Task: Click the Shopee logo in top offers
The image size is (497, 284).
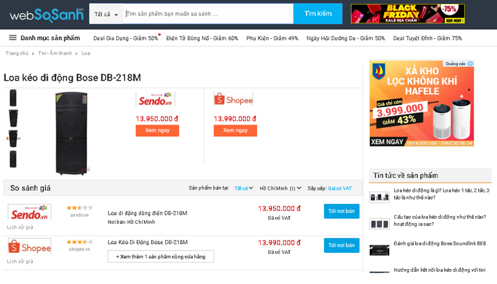Action: 233,99
